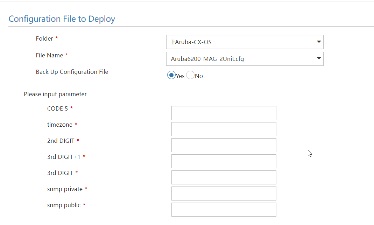The width and height of the screenshot is (374, 225).
Task: Click the CODE 5 field label
Action: [x=57, y=108]
